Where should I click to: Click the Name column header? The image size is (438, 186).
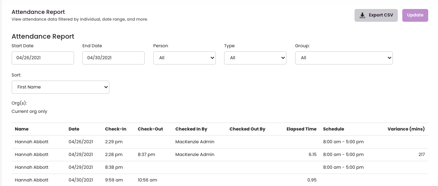click(x=21, y=129)
